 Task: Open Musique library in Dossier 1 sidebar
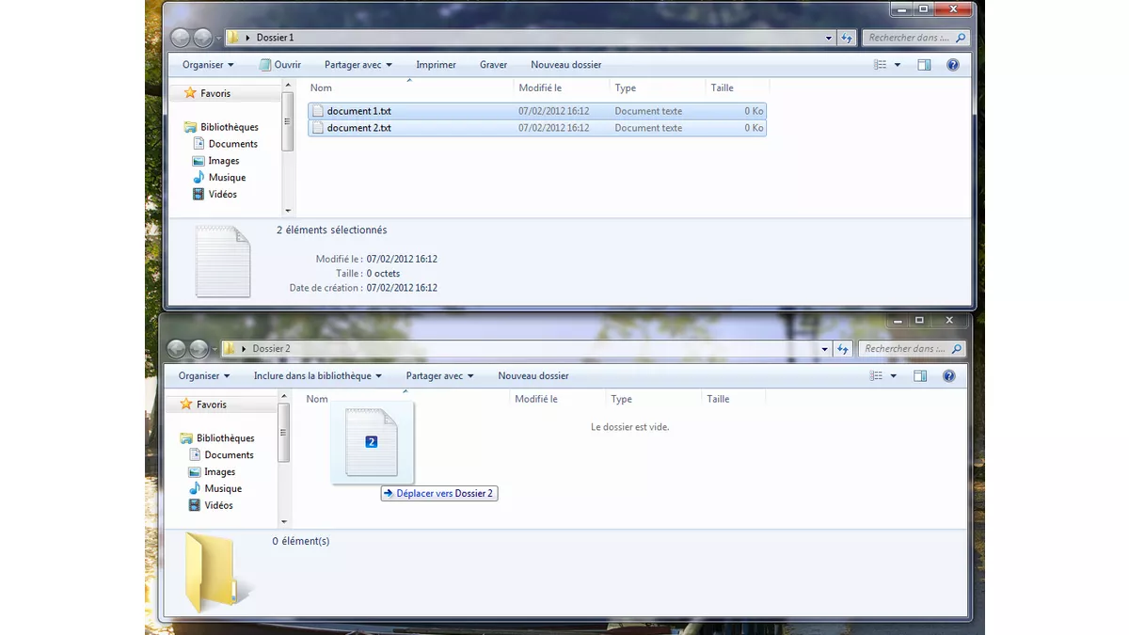pos(227,178)
